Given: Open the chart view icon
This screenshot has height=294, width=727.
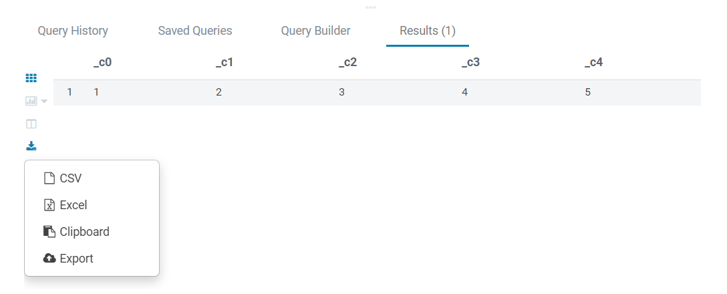Looking at the screenshot, I should [x=31, y=101].
